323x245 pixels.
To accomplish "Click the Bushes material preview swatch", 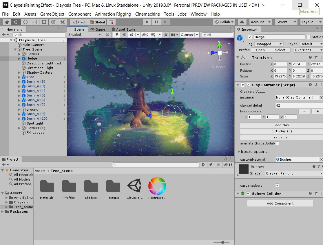I will pos(244,169).
